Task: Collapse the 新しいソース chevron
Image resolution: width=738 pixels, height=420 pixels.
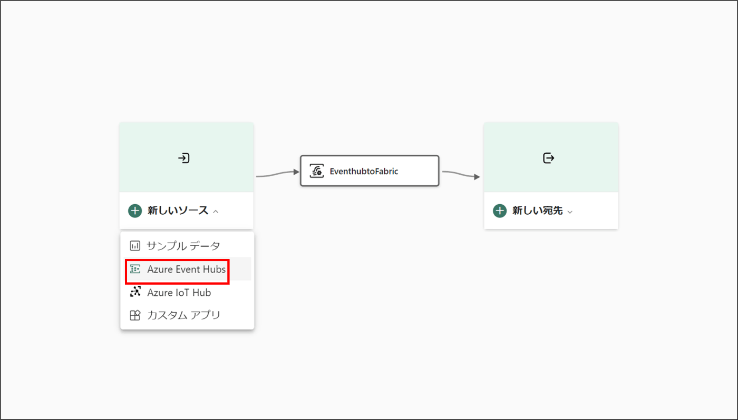Action: click(216, 212)
